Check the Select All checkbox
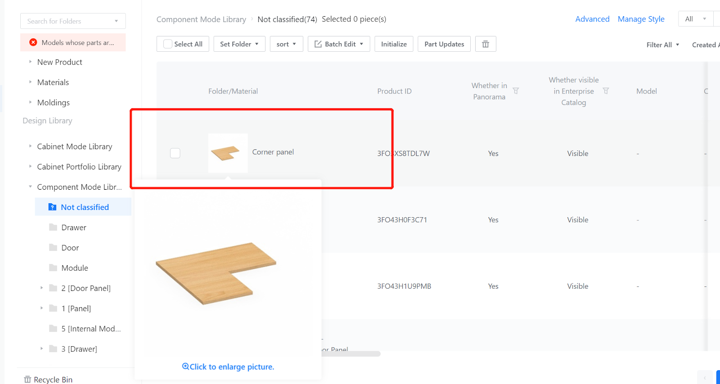720x384 pixels. click(168, 44)
